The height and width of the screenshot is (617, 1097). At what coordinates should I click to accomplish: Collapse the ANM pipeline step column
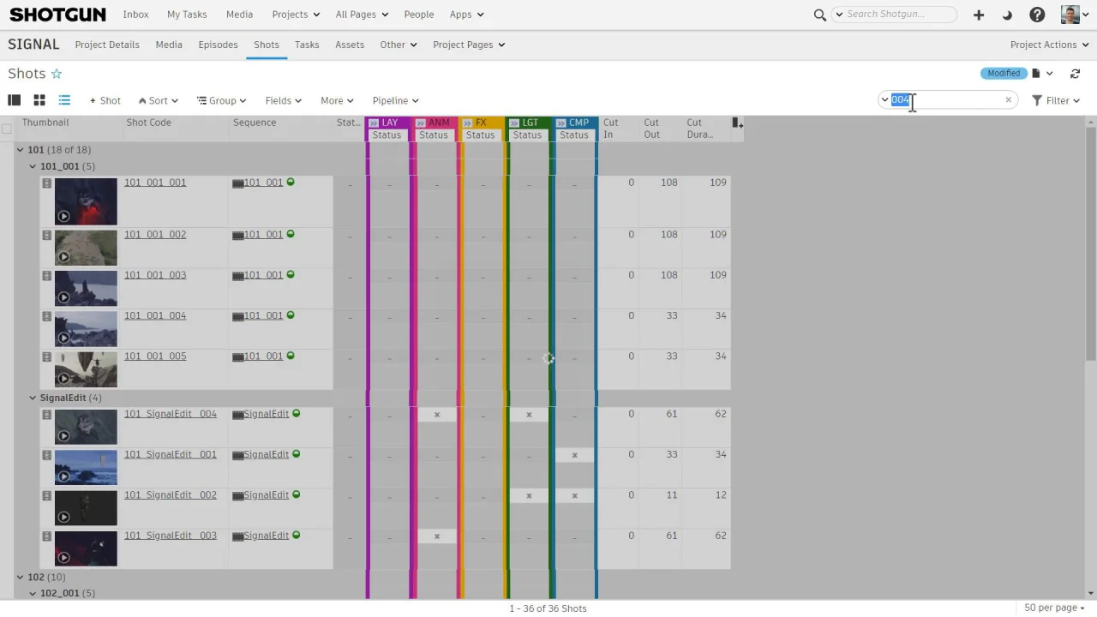[421, 123]
